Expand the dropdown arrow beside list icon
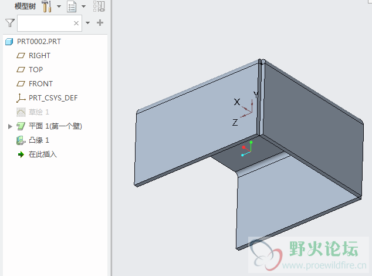 pyautogui.click(x=83, y=6)
